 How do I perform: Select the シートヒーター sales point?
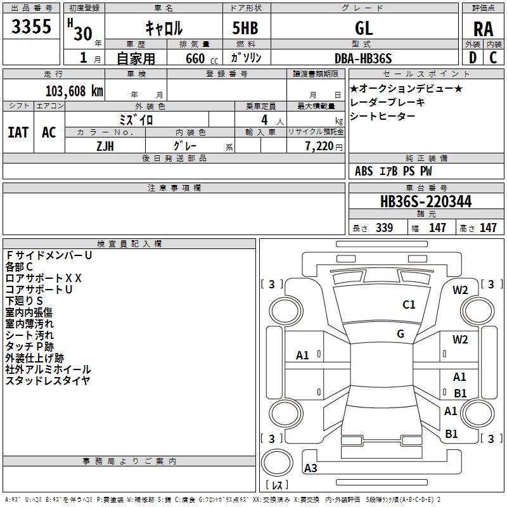(383, 116)
